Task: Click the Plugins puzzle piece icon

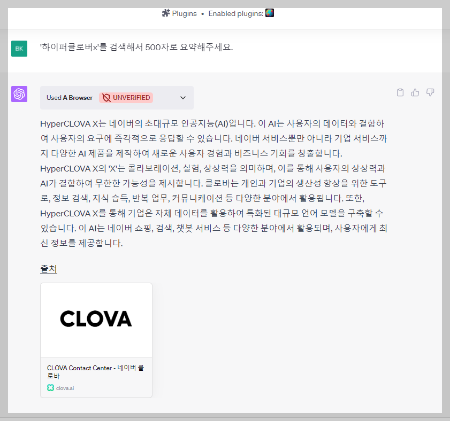Action: pos(166,13)
